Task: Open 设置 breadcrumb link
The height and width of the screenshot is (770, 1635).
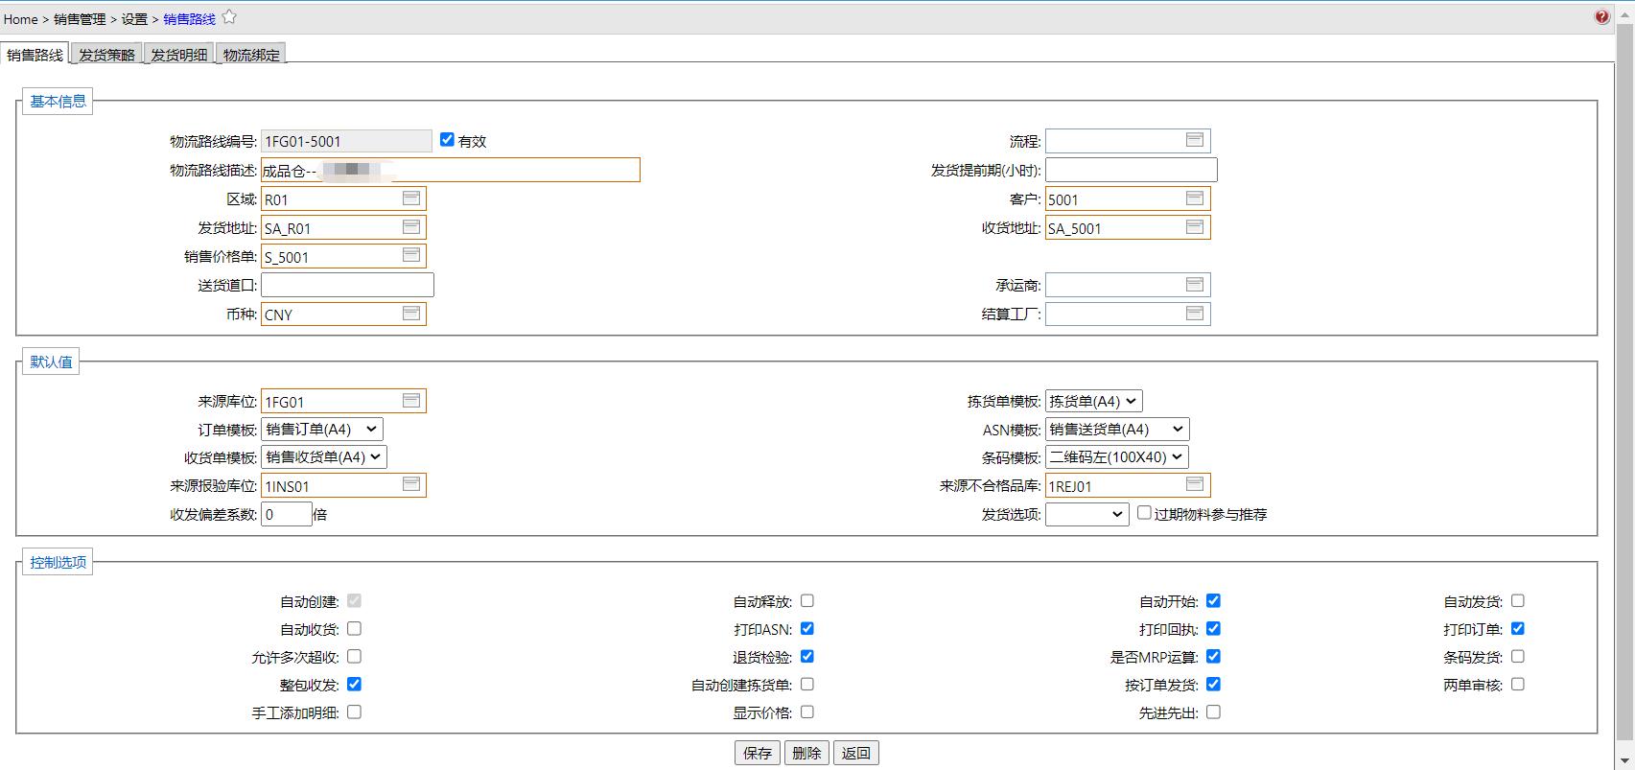Action: [x=134, y=19]
